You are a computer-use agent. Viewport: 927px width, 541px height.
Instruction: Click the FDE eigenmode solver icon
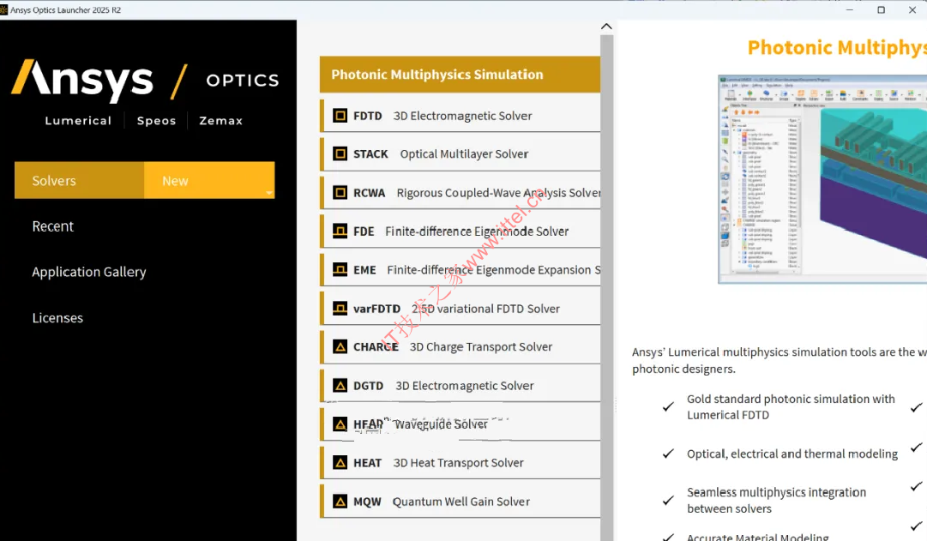coord(340,231)
